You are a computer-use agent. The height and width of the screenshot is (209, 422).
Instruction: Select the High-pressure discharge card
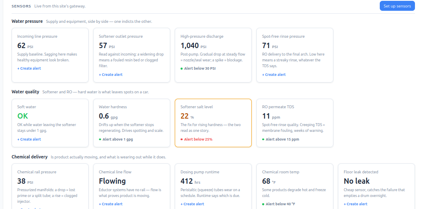point(213,55)
